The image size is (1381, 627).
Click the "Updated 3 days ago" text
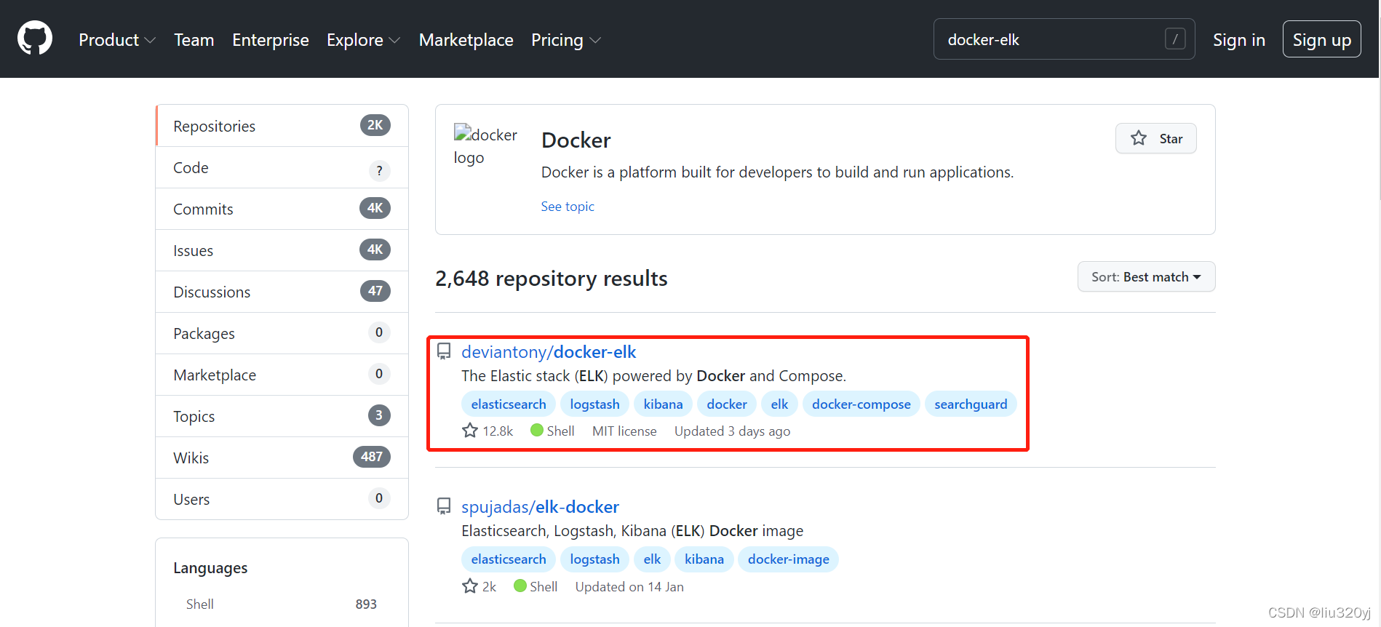(x=732, y=431)
